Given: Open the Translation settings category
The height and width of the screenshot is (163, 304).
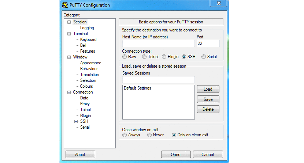Looking at the screenshot, I should click(90, 75).
